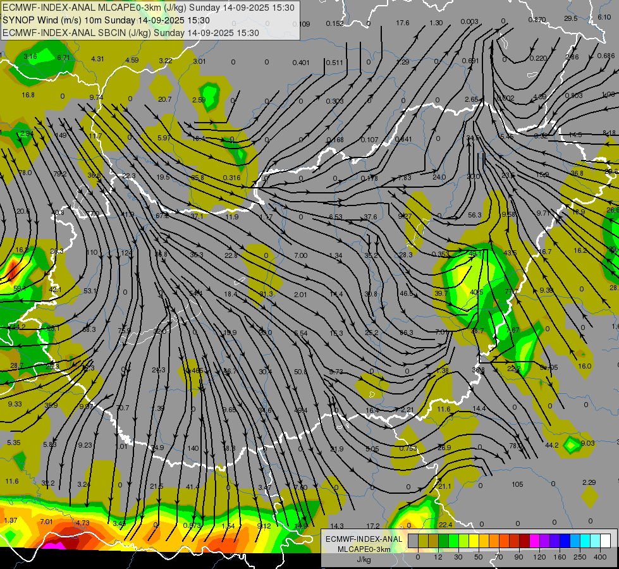Click the map value 9.74
This screenshot has height=569, width=619.
(x=96, y=97)
